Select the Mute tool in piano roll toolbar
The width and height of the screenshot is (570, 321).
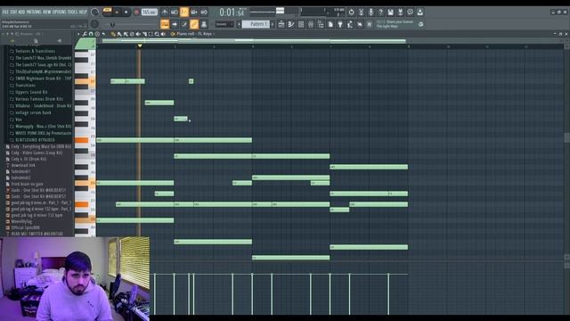click(x=138, y=34)
